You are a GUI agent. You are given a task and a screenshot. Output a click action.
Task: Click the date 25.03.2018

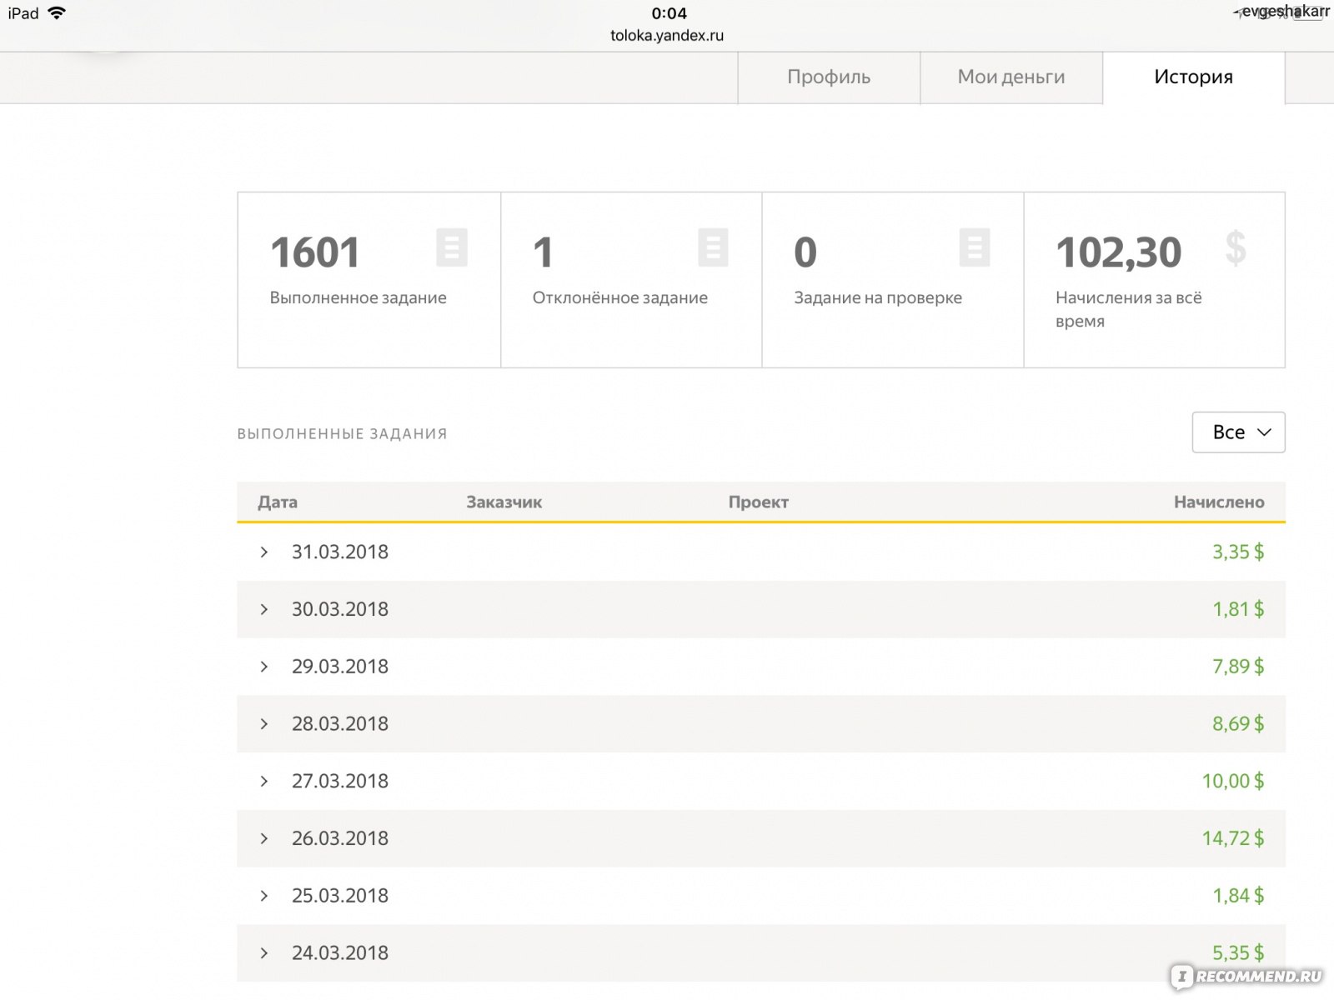340,896
